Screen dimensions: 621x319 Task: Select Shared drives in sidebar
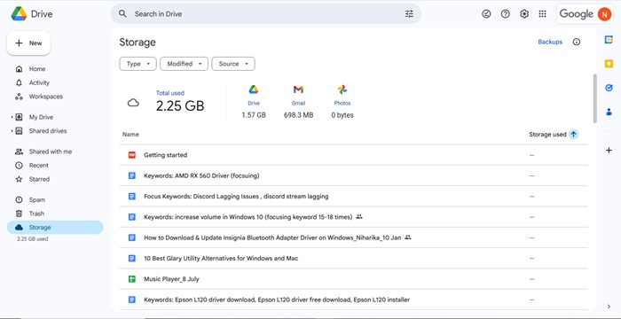48,131
